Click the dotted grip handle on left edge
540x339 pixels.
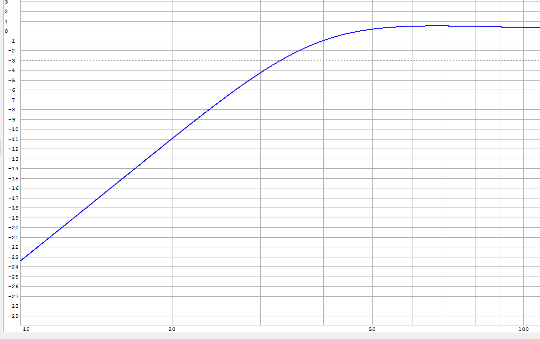click(1, 147)
